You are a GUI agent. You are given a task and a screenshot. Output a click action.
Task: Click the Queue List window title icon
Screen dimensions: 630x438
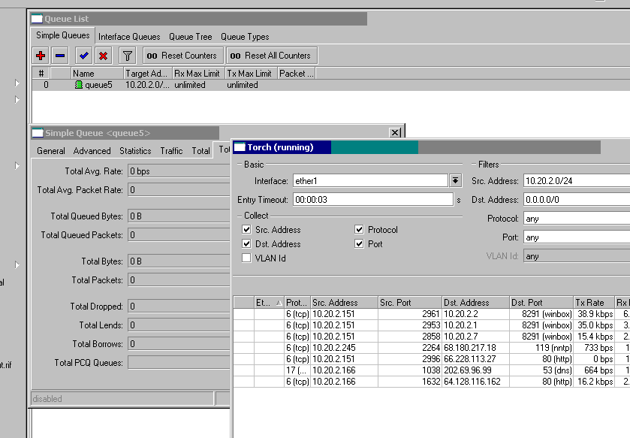pos(37,19)
